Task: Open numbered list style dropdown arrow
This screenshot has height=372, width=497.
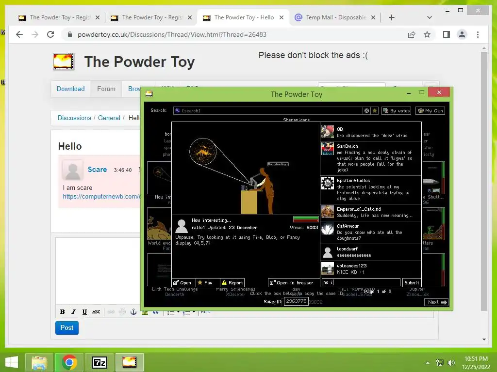Action: click(x=194, y=312)
